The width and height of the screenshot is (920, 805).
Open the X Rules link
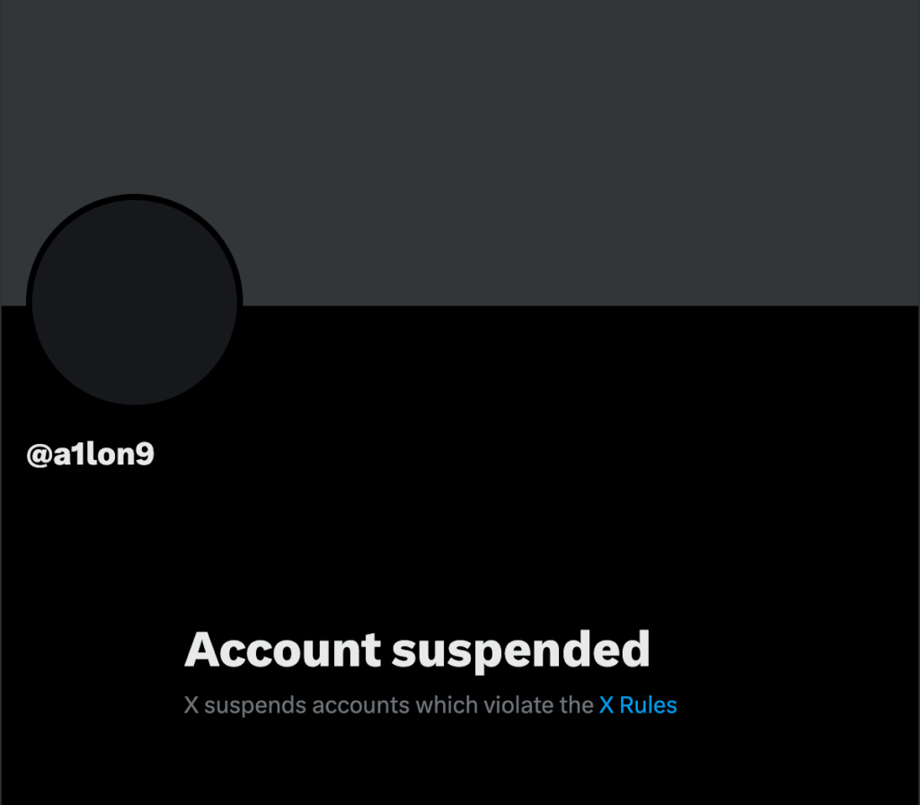click(x=638, y=705)
